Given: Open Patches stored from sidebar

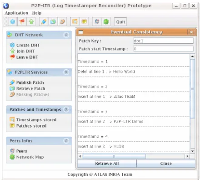Looking at the screenshot, I should pos(28,126).
